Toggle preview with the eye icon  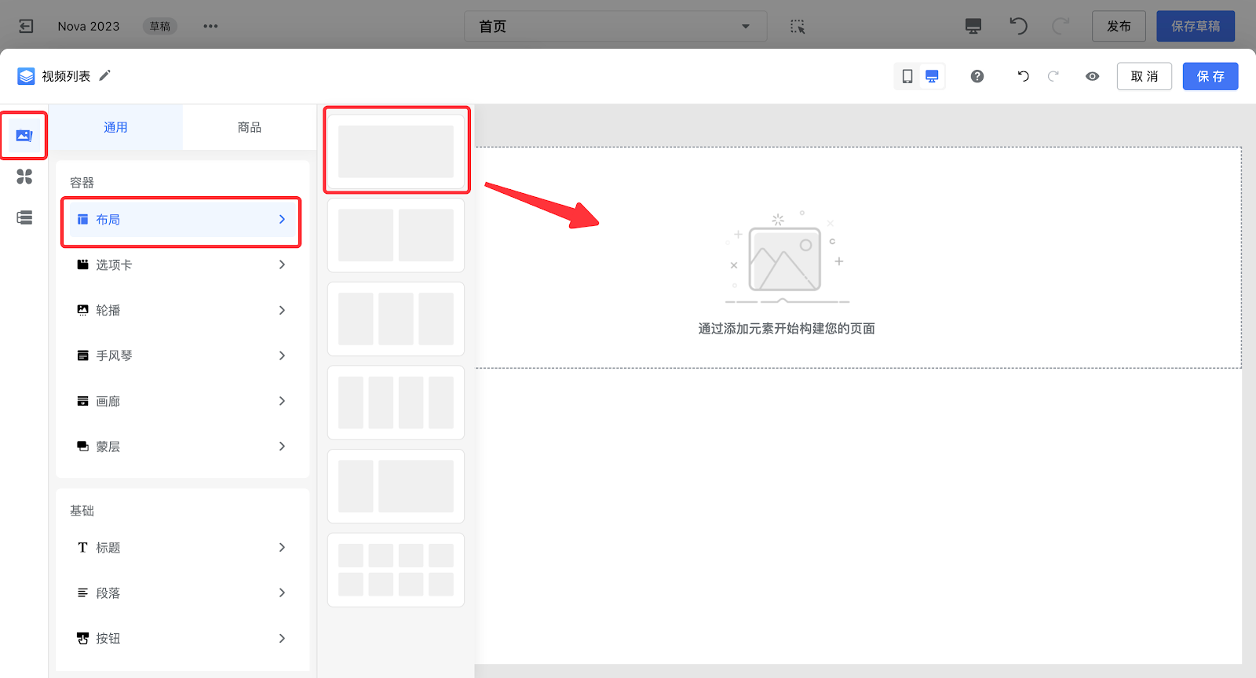pos(1092,76)
